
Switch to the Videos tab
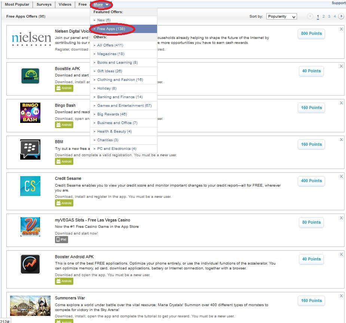65,4
